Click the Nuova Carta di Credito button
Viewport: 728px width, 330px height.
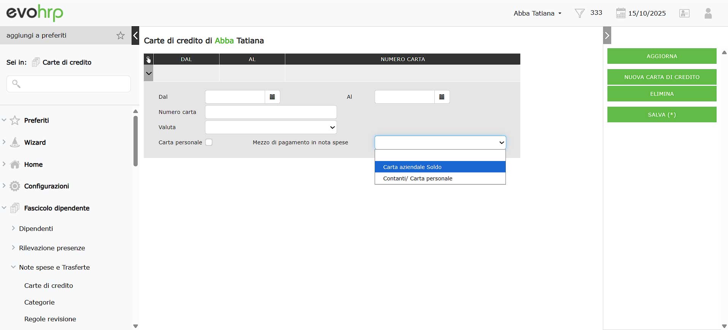click(661, 77)
